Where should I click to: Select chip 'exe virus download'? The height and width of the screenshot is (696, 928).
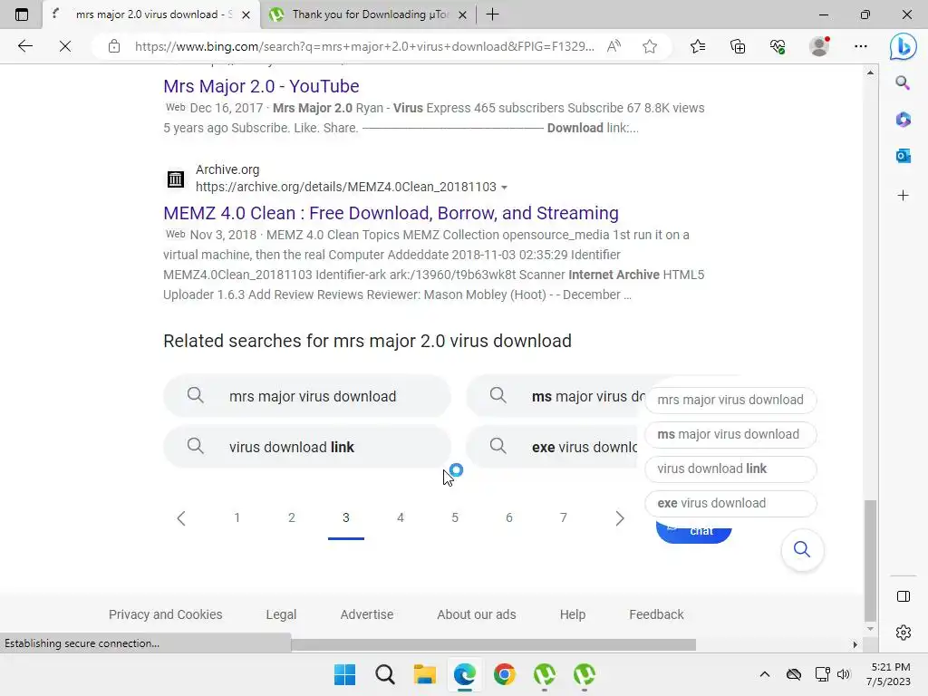[x=730, y=503]
